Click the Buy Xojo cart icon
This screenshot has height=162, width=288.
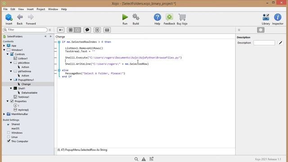pyautogui.click(x=182, y=17)
